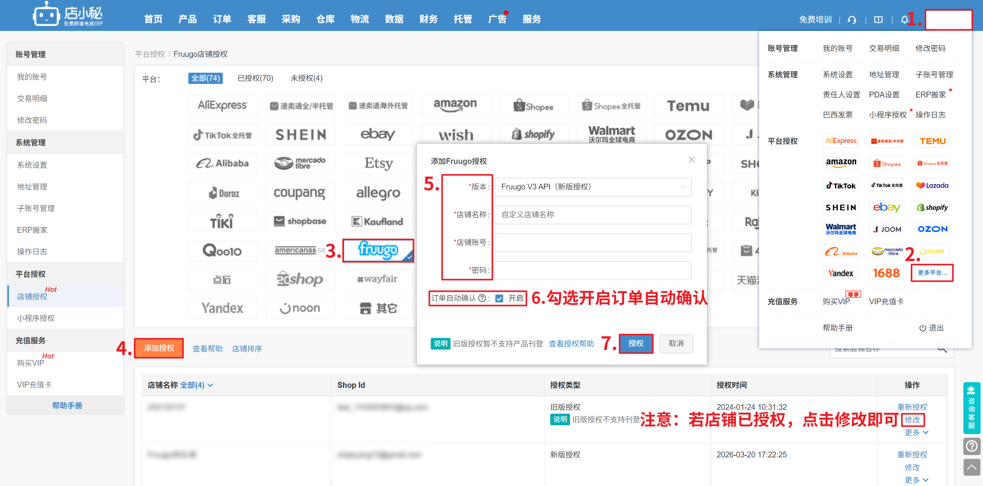Select the coupang platform tile
This screenshot has width=983, height=486.
(x=300, y=193)
